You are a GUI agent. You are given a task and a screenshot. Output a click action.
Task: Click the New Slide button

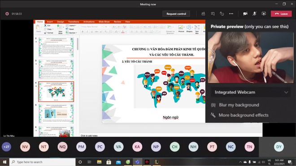60,30
